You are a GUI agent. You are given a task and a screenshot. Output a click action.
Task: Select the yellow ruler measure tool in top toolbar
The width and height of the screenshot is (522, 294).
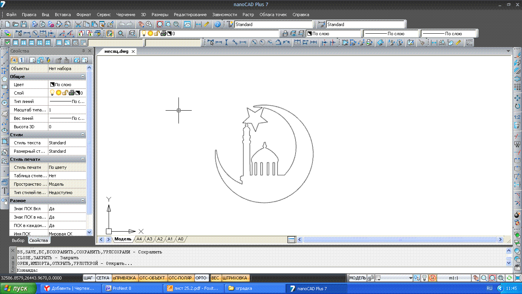(x=206, y=24)
